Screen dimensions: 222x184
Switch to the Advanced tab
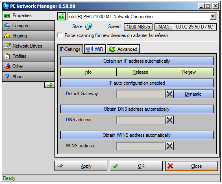(123, 49)
